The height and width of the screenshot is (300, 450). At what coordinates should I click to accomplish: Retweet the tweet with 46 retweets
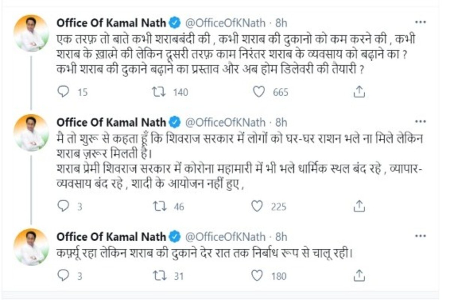click(160, 206)
